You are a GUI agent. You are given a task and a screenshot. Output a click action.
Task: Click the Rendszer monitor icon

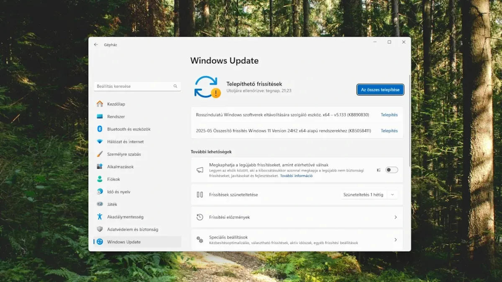click(100, 117)
